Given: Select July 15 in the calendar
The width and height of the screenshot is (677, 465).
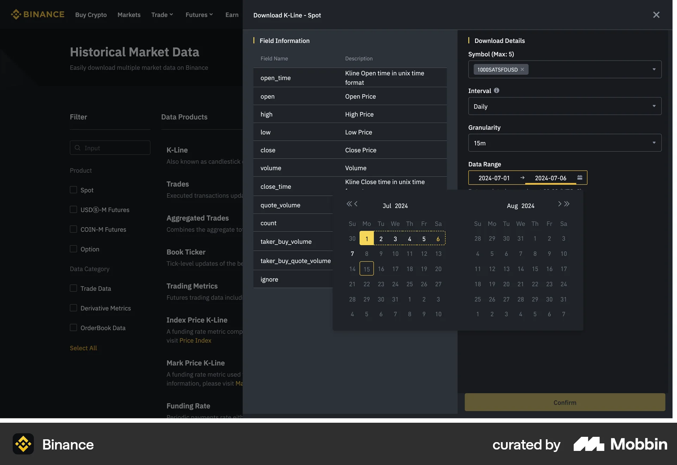Looking at the screenshot, I should click(366, 268).
